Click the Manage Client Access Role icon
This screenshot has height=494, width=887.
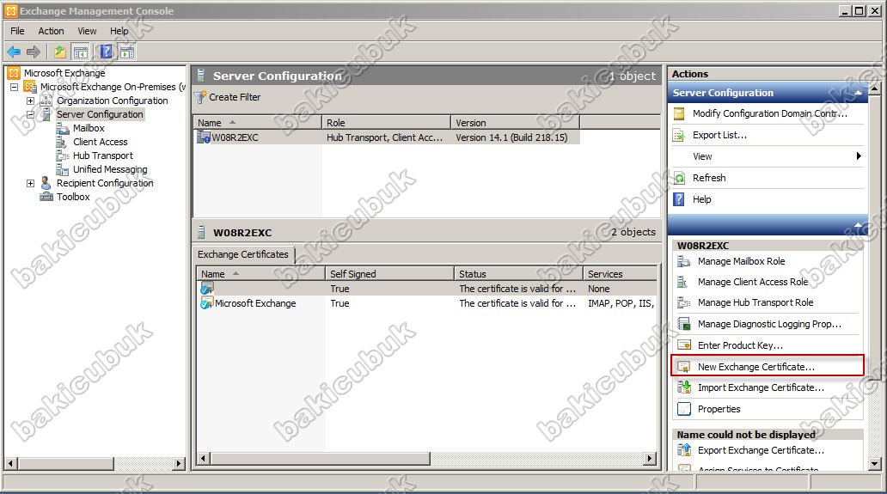click(684, 282)
